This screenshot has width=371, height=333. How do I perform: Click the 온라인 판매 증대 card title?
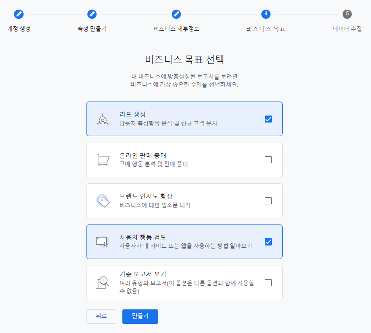click(142, 155)
